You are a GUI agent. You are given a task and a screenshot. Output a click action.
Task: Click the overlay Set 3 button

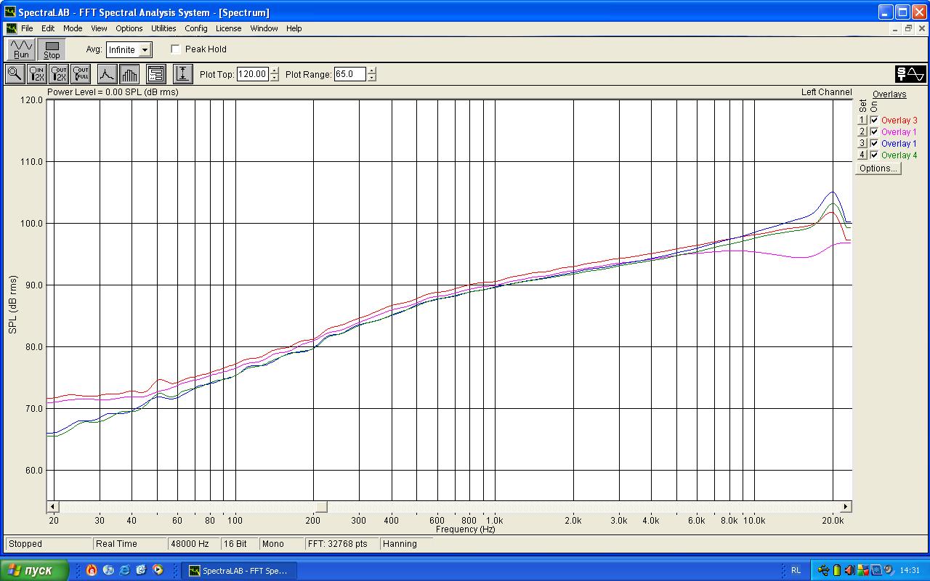pos(862,144)
